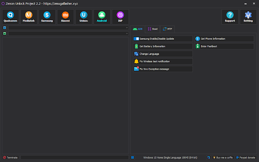The height and width of the screenshot is (162, 259).
Task: Open the Samsung module
Action: point(47,17)
